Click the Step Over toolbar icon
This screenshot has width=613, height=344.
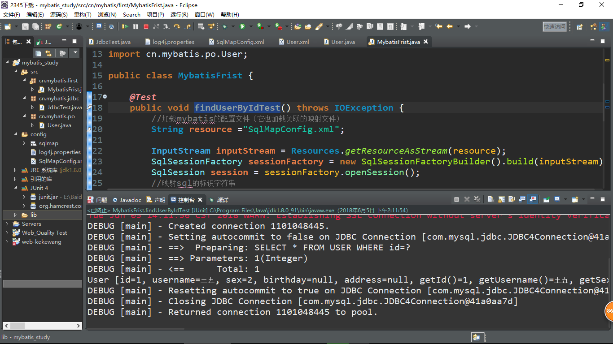point(177,26)
